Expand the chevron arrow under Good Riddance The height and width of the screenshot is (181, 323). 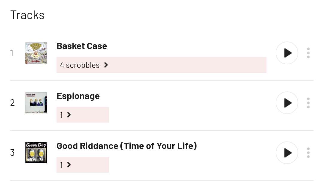click(x=69, y=165)
